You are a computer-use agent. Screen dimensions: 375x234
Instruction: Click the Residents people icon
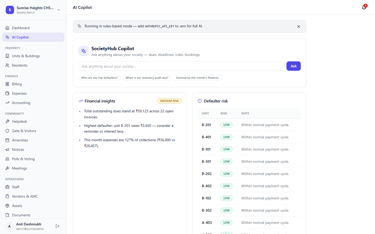(7, 65)
